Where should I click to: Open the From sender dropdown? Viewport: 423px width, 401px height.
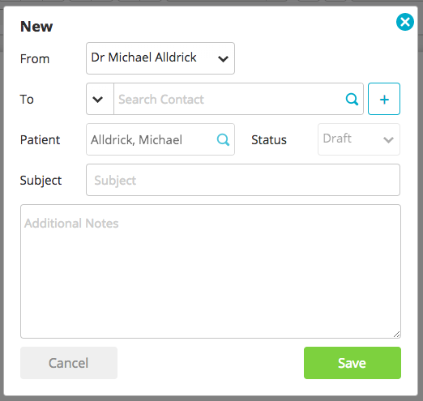[x=160, y=58]
